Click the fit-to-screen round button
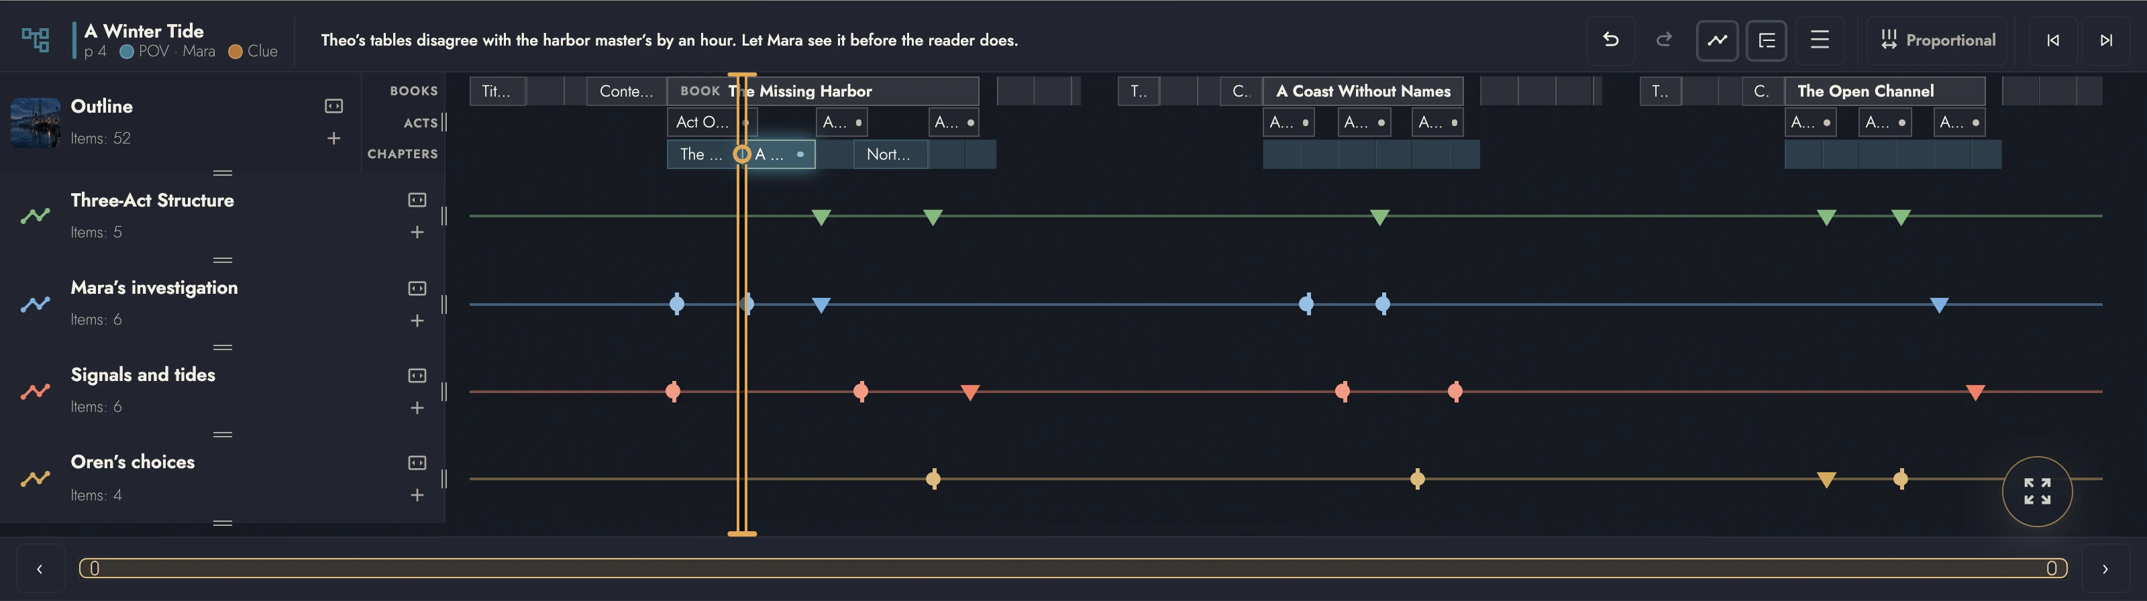The height and width of the screenshot is (601, 2147). pos(2037,491)
